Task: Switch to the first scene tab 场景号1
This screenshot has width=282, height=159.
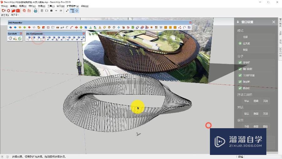Action: pyautogui.click(x=5, y=15)
